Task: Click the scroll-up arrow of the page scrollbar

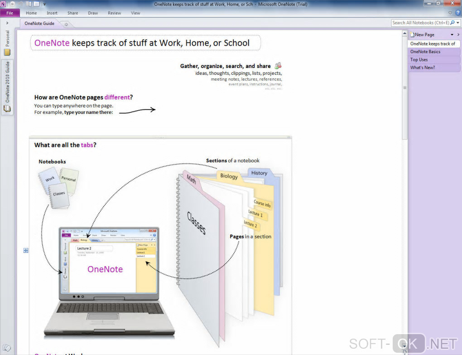Action: click(405, 34)
